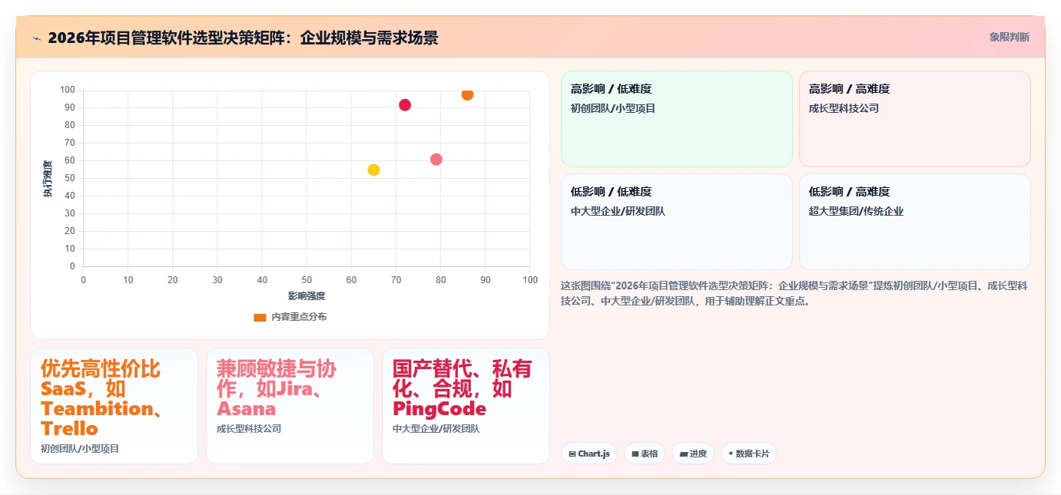Click the yellow data point on chart
Screen dimensions: 1061x495
[373, 170]
